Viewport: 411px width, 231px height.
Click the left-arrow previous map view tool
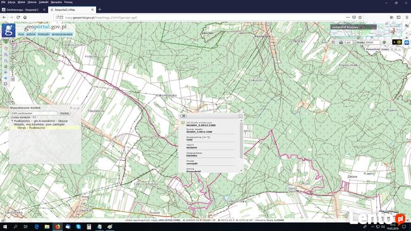point(6,72)
